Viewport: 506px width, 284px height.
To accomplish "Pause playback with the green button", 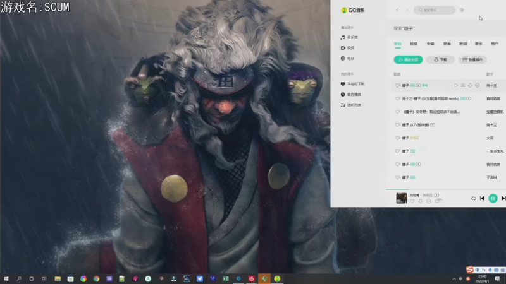I will click(x=493, y=198).
